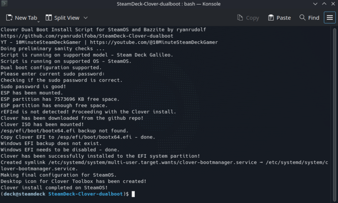Click the Paste text label
The width and height of the screenshot is (338, 203).
[x=284, y=18]
